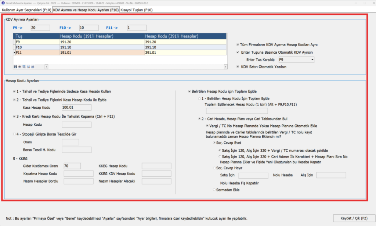376x226 pixels.
Task: Open the 'Enter Tuş Karşılığı' F9 dropdown
Action: click(312, 60)
